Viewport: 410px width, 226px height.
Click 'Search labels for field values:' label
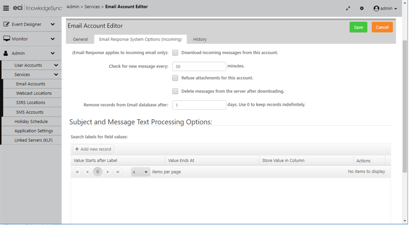(x=99, y=137)
